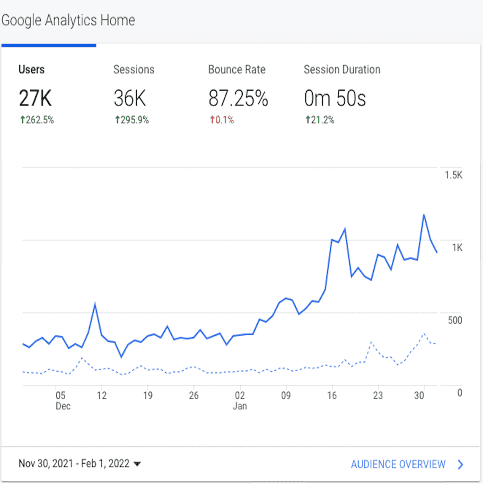Click the 295.9% change text
This screenshot has width=483, height=483.
[135, 120]
